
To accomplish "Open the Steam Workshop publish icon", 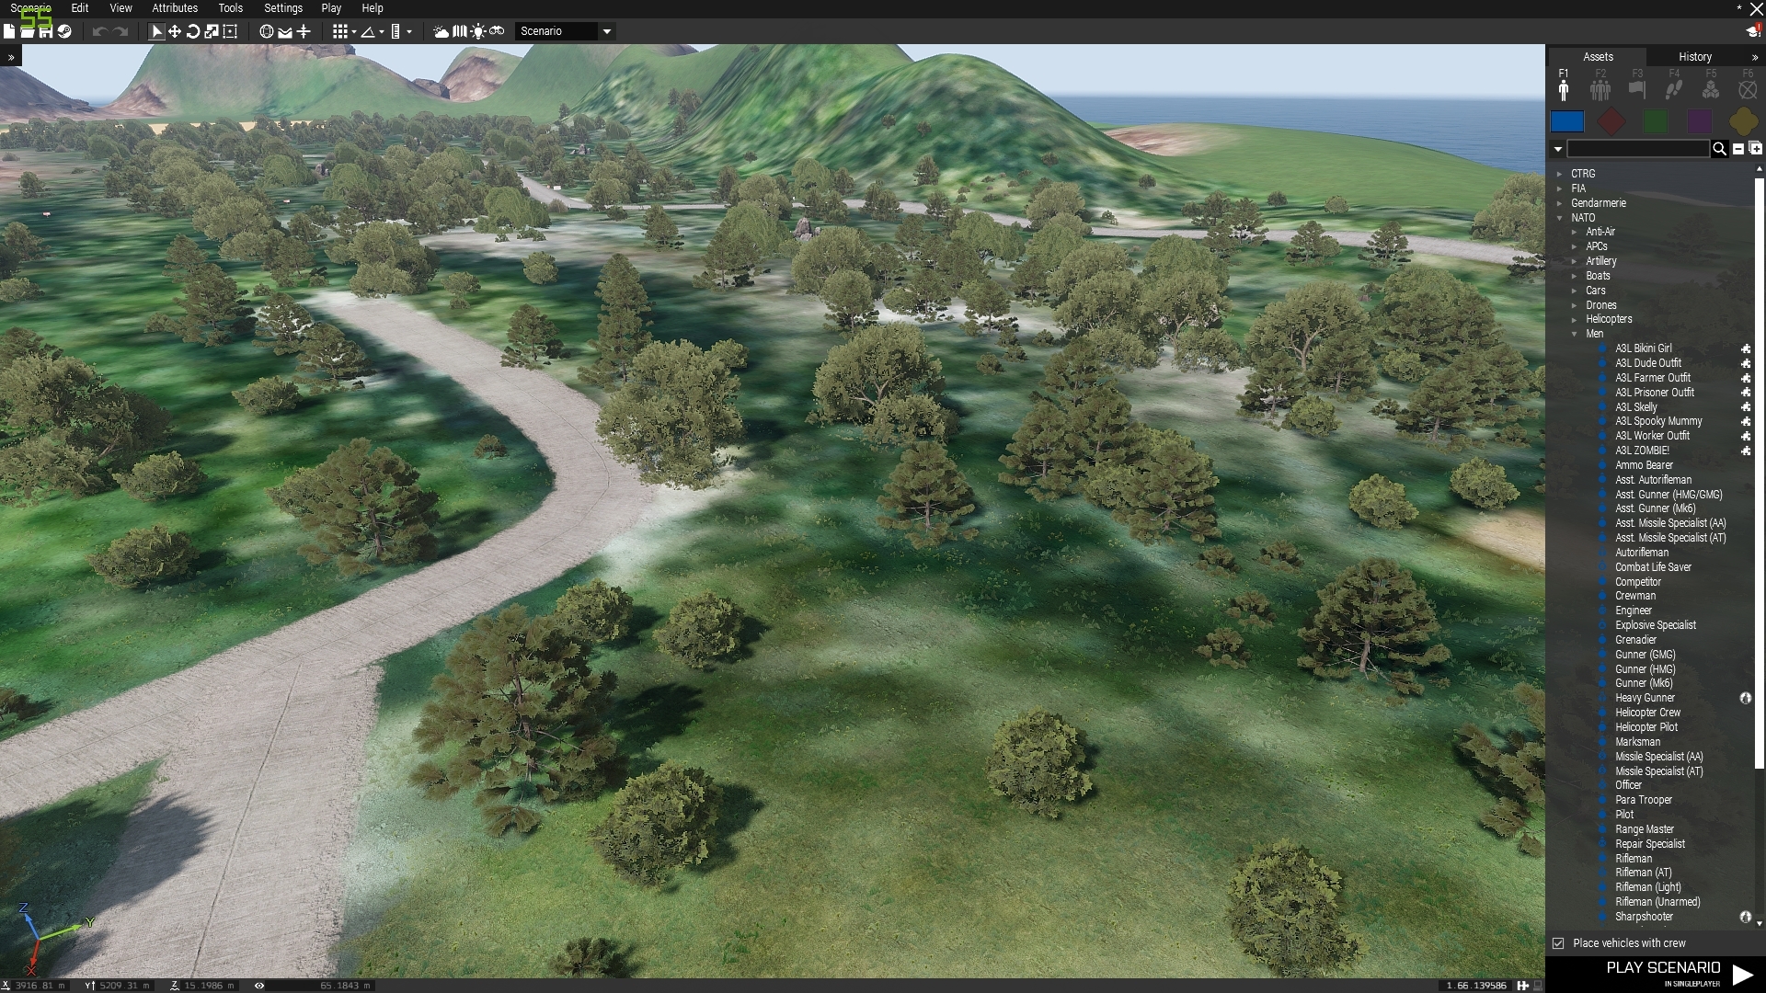I will [x=64, y=31].
